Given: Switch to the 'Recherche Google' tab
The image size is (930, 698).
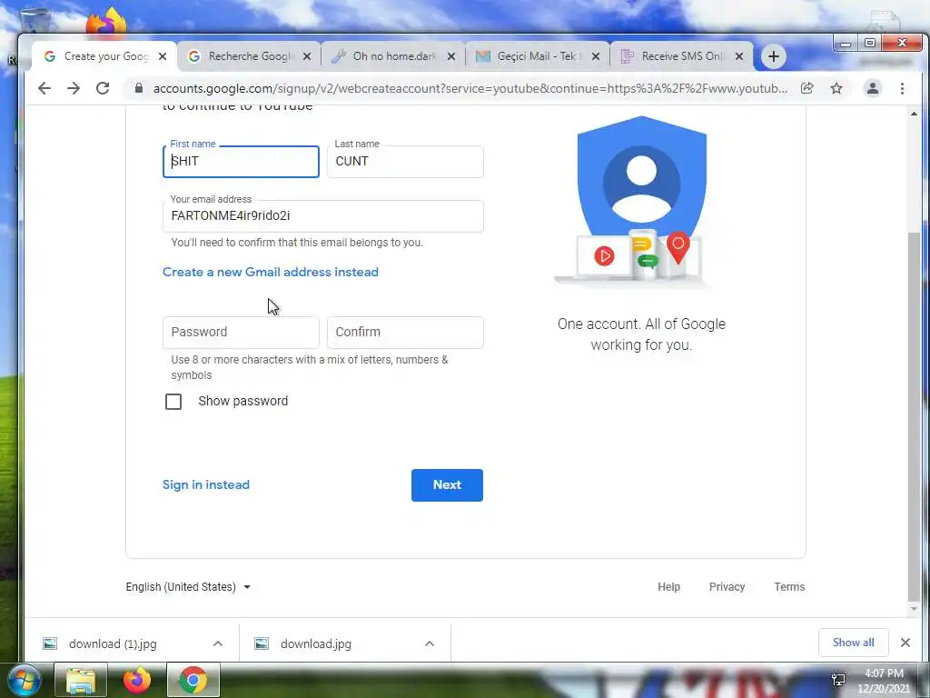Looking at the screenshot, I should [x=249, y=56].
